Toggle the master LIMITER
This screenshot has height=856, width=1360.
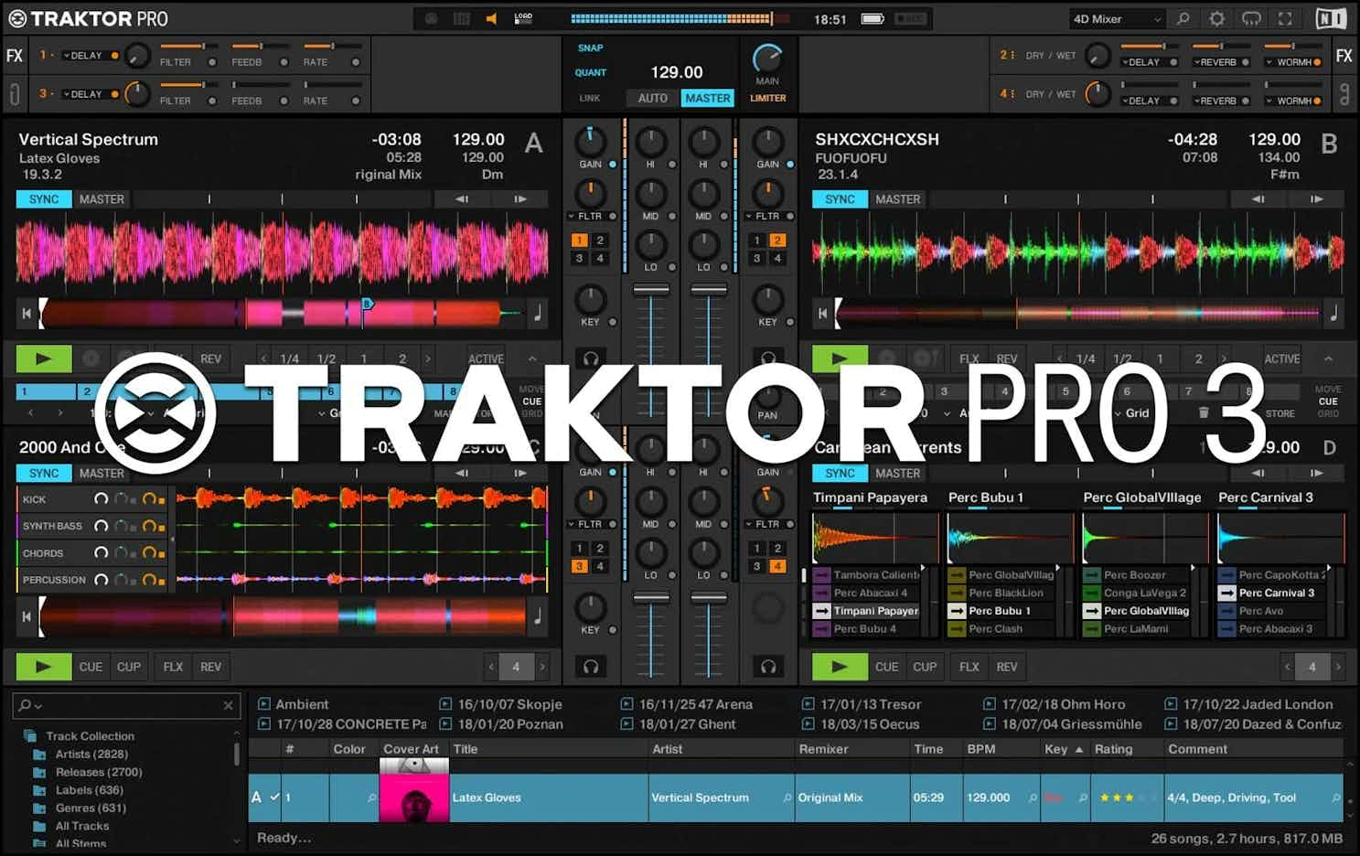768,98
